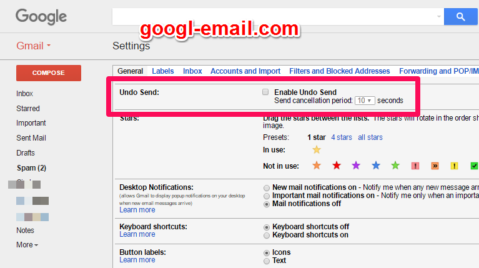Viewport: 479px width, 268px height.
Task: Click the blue search magnifier button
Action: [x=461, y=16]
